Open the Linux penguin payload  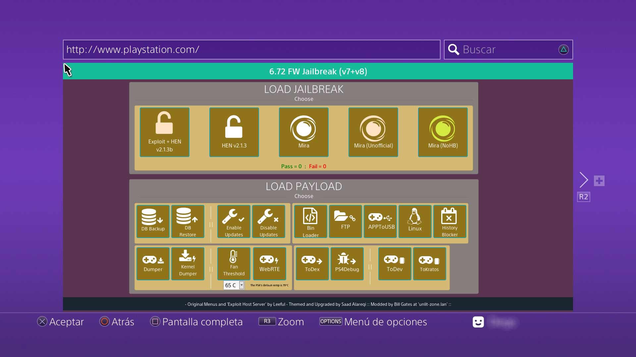(415, 221)
